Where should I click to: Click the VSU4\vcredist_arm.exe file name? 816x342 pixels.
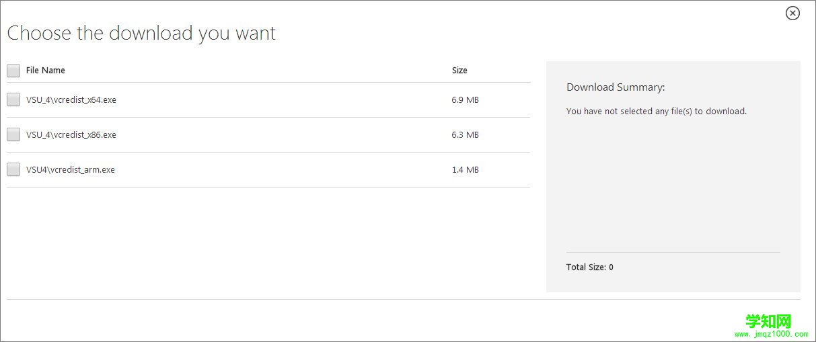71,170
